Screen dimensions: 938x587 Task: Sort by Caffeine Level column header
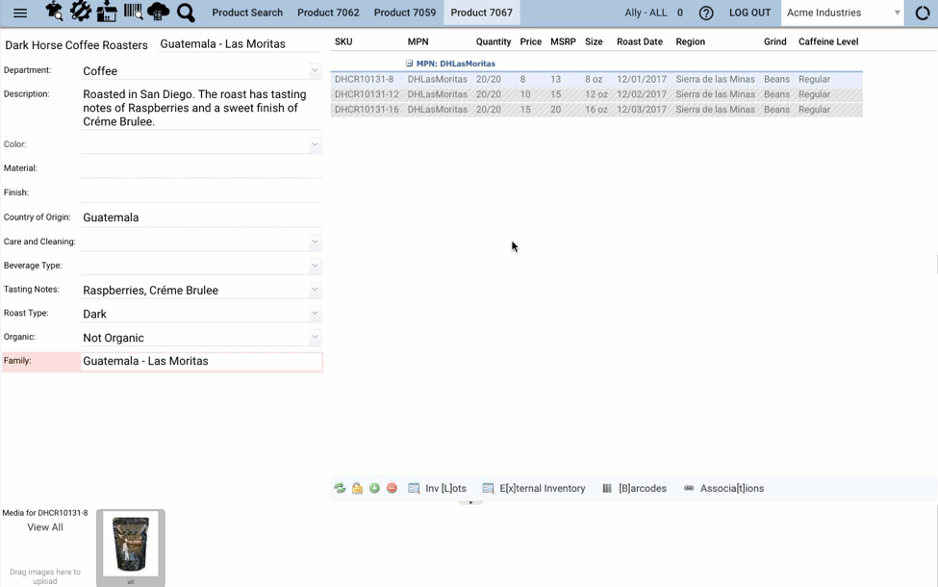click(x=828, y=41)
